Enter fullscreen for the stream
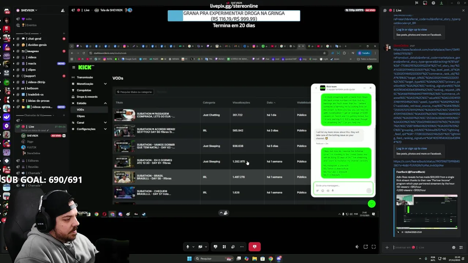 374,247
